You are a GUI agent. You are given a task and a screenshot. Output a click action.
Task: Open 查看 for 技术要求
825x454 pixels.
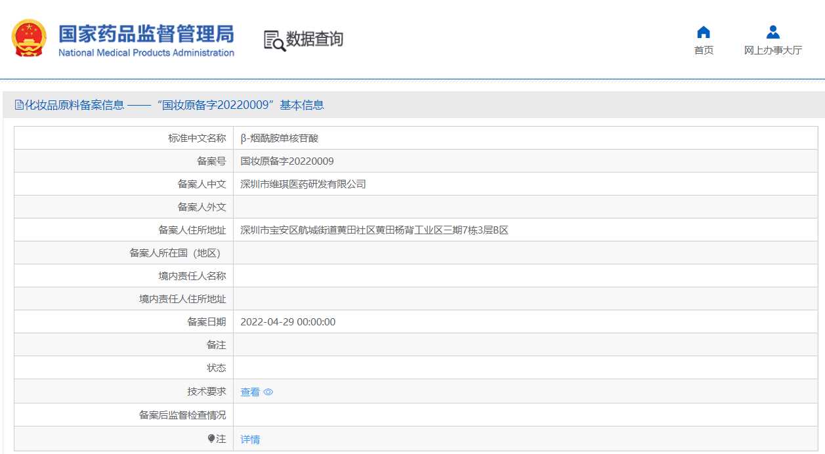tap(250, 392)
